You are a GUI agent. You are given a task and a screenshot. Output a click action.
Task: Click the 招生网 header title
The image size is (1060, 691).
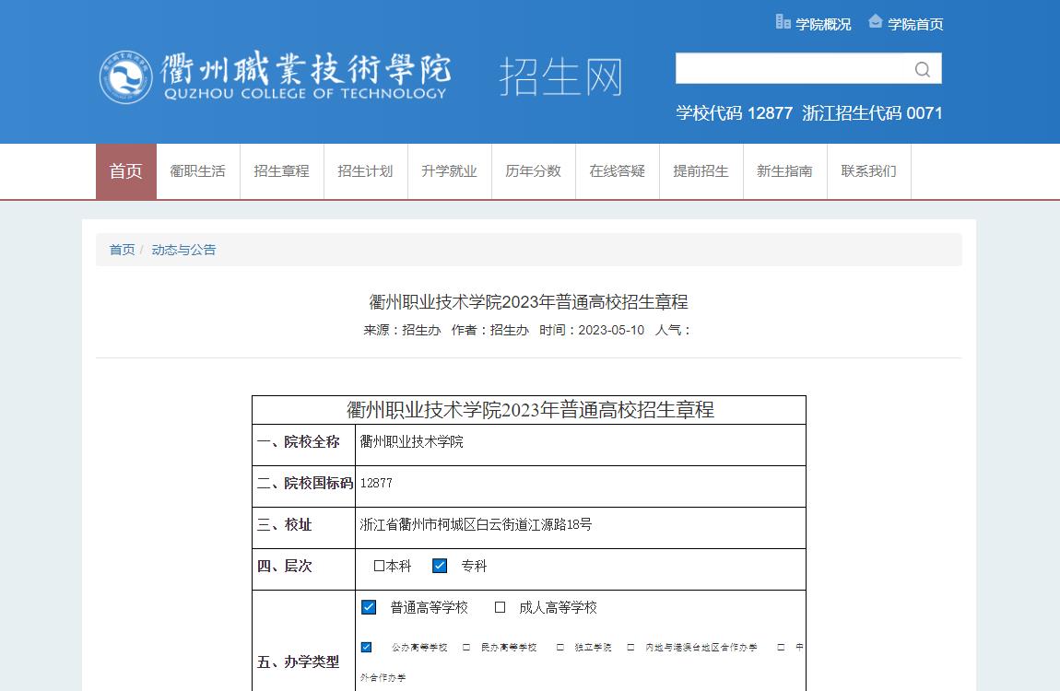point(560,76)
